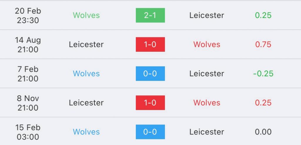Click Leicester away team on 7 Feb
The image size is (301, 145).
point(207,74)
